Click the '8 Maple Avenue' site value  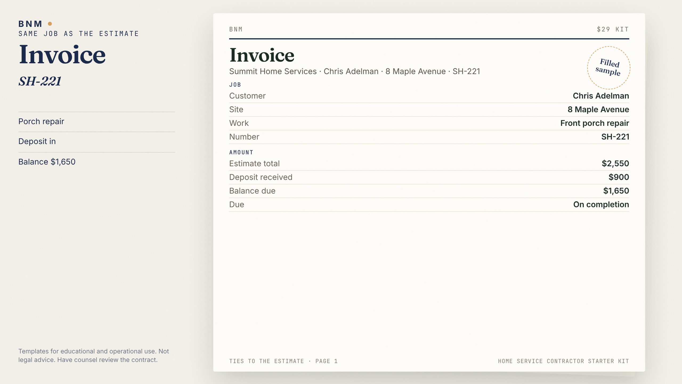click(598, 109)
